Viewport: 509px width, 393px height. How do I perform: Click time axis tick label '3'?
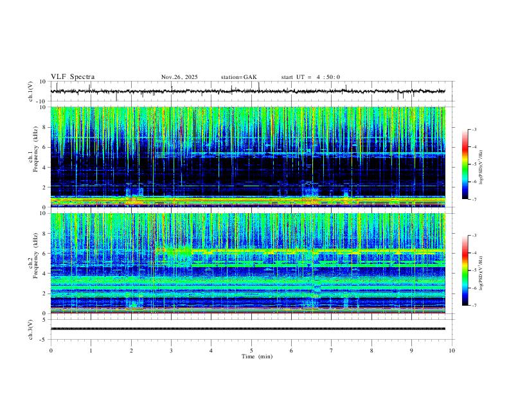pos(171,351)
